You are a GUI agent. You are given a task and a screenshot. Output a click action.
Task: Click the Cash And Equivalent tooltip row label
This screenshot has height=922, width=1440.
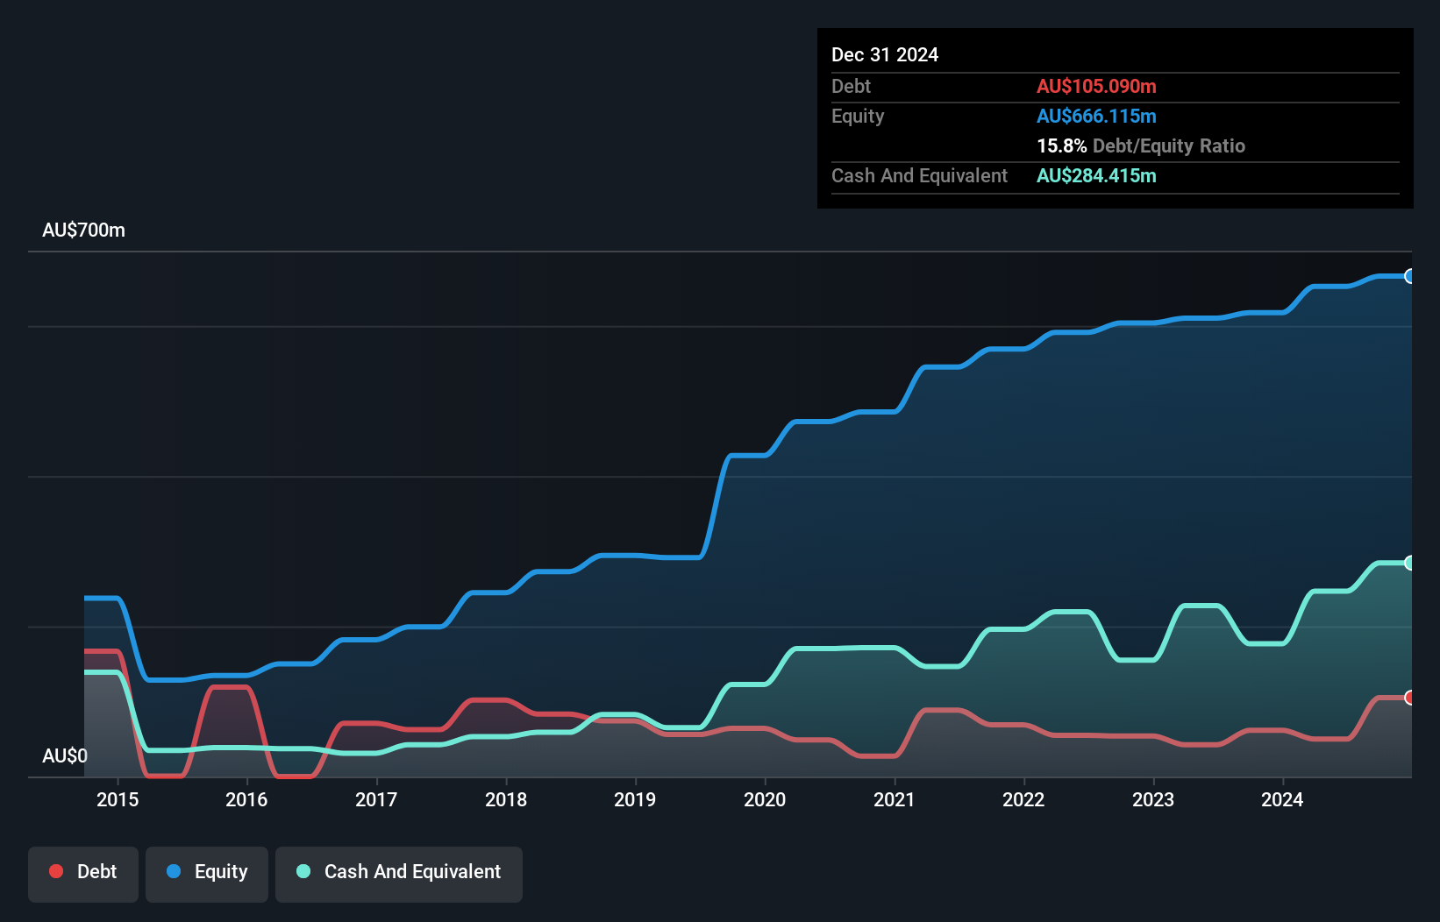(919, 175)
